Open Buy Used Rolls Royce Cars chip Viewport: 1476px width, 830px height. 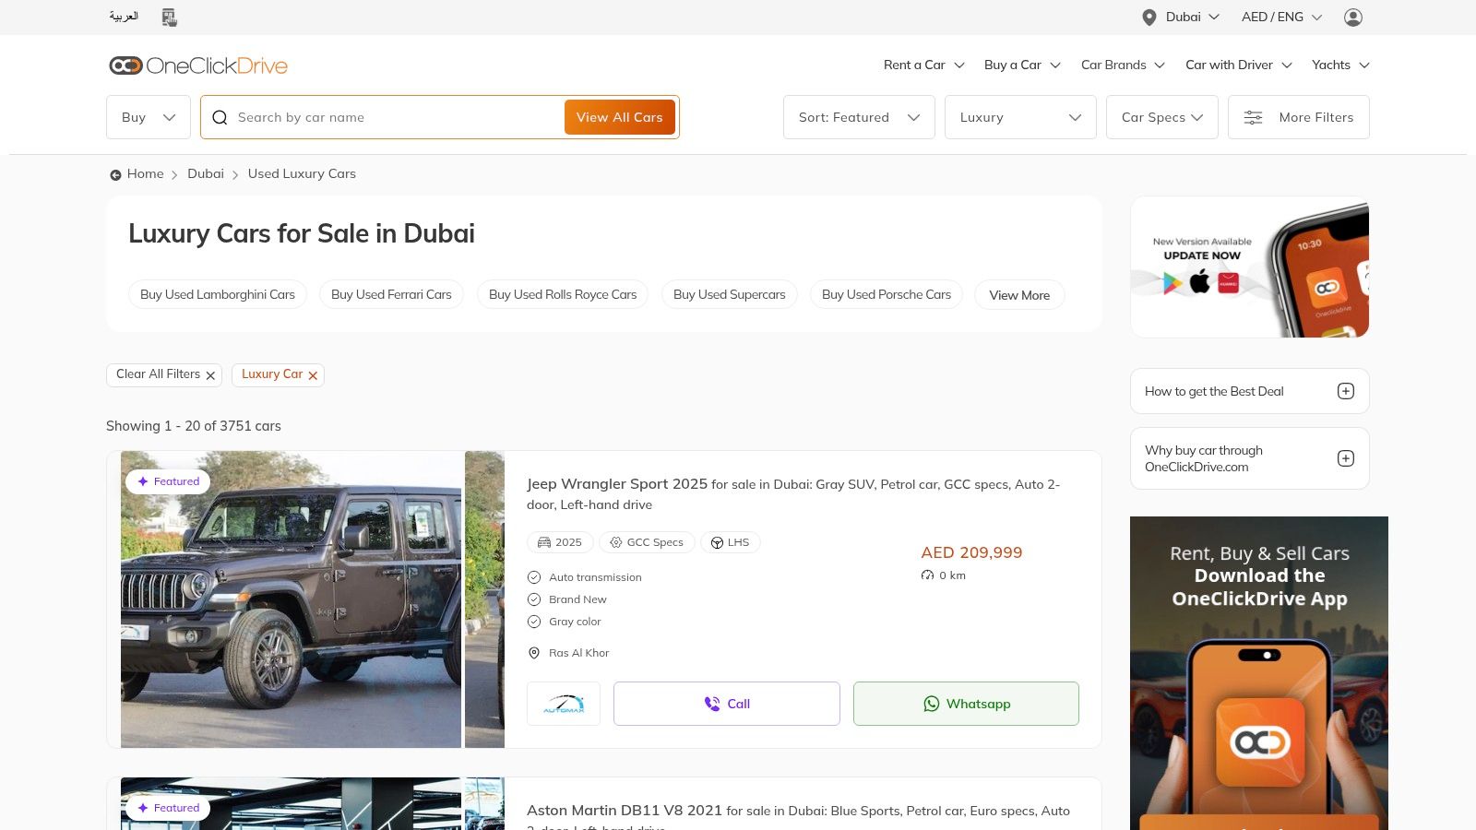point(563,294)
